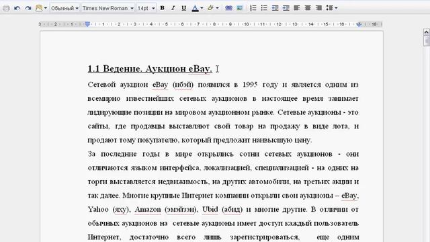Open the line spacing dropdown
Screen dimensions: 430x242
coord(331,8)
